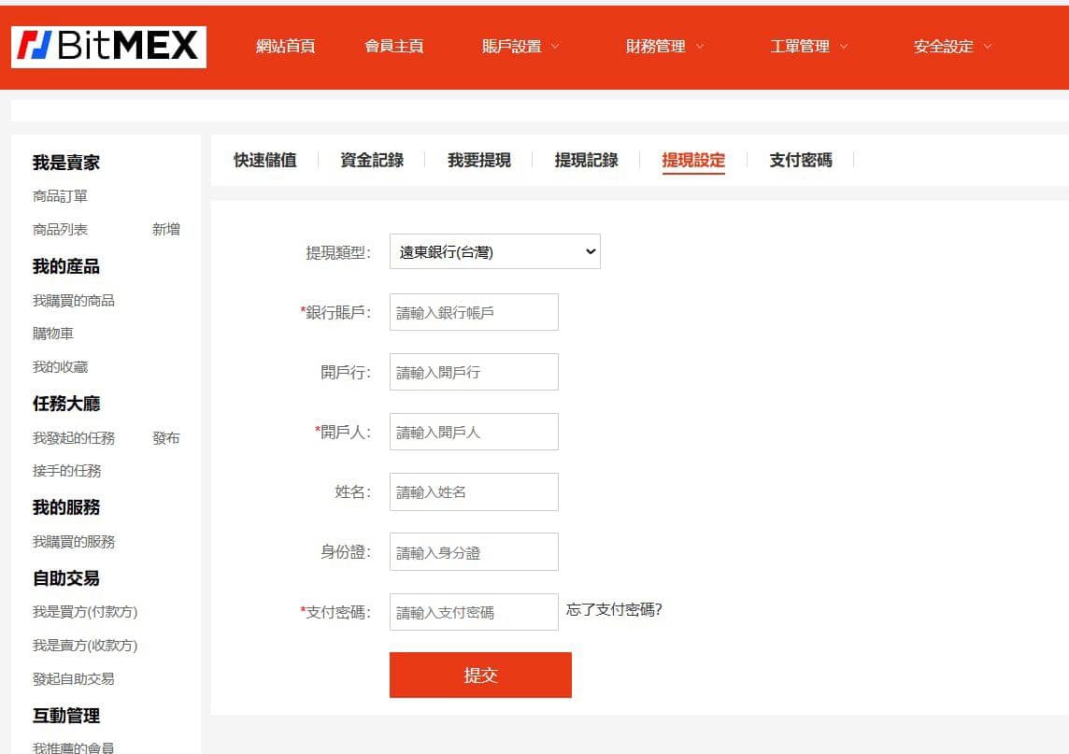The width and height of the screenshot is (1069, 754).
Task: Focus the 身份證 input field
Action: (474, 551)
